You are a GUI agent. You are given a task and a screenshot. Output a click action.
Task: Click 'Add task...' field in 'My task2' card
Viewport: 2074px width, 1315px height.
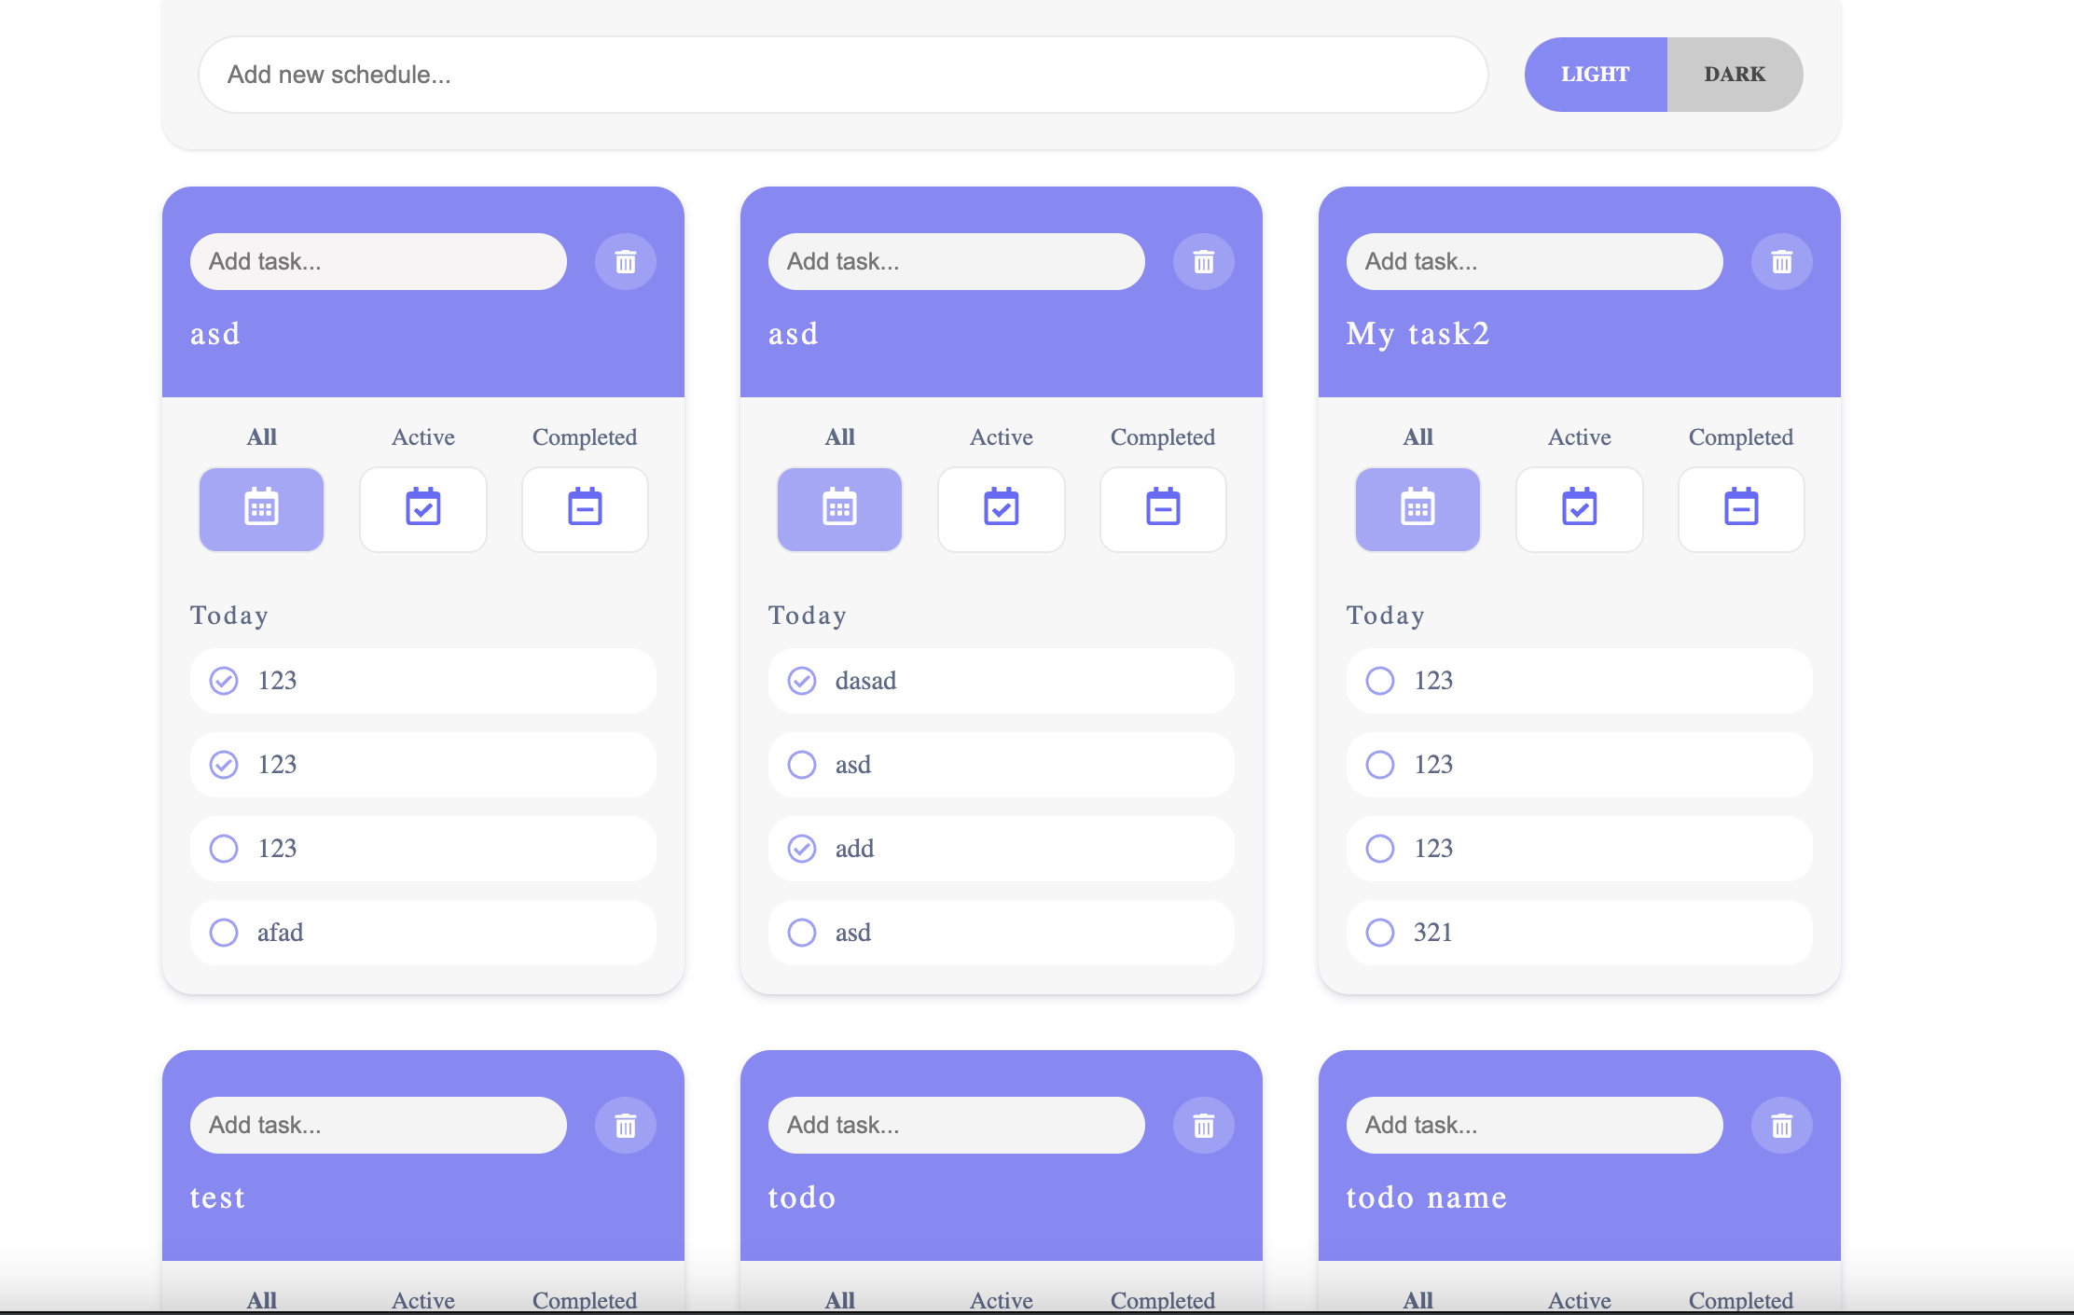coord(1534,262)
